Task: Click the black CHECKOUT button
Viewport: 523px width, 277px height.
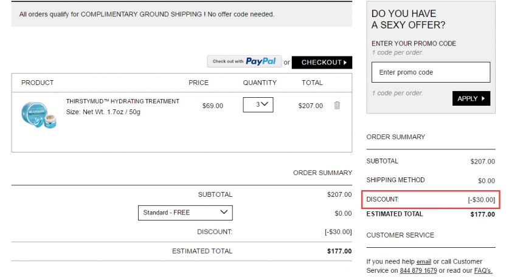Action: (x=322, y=63)
